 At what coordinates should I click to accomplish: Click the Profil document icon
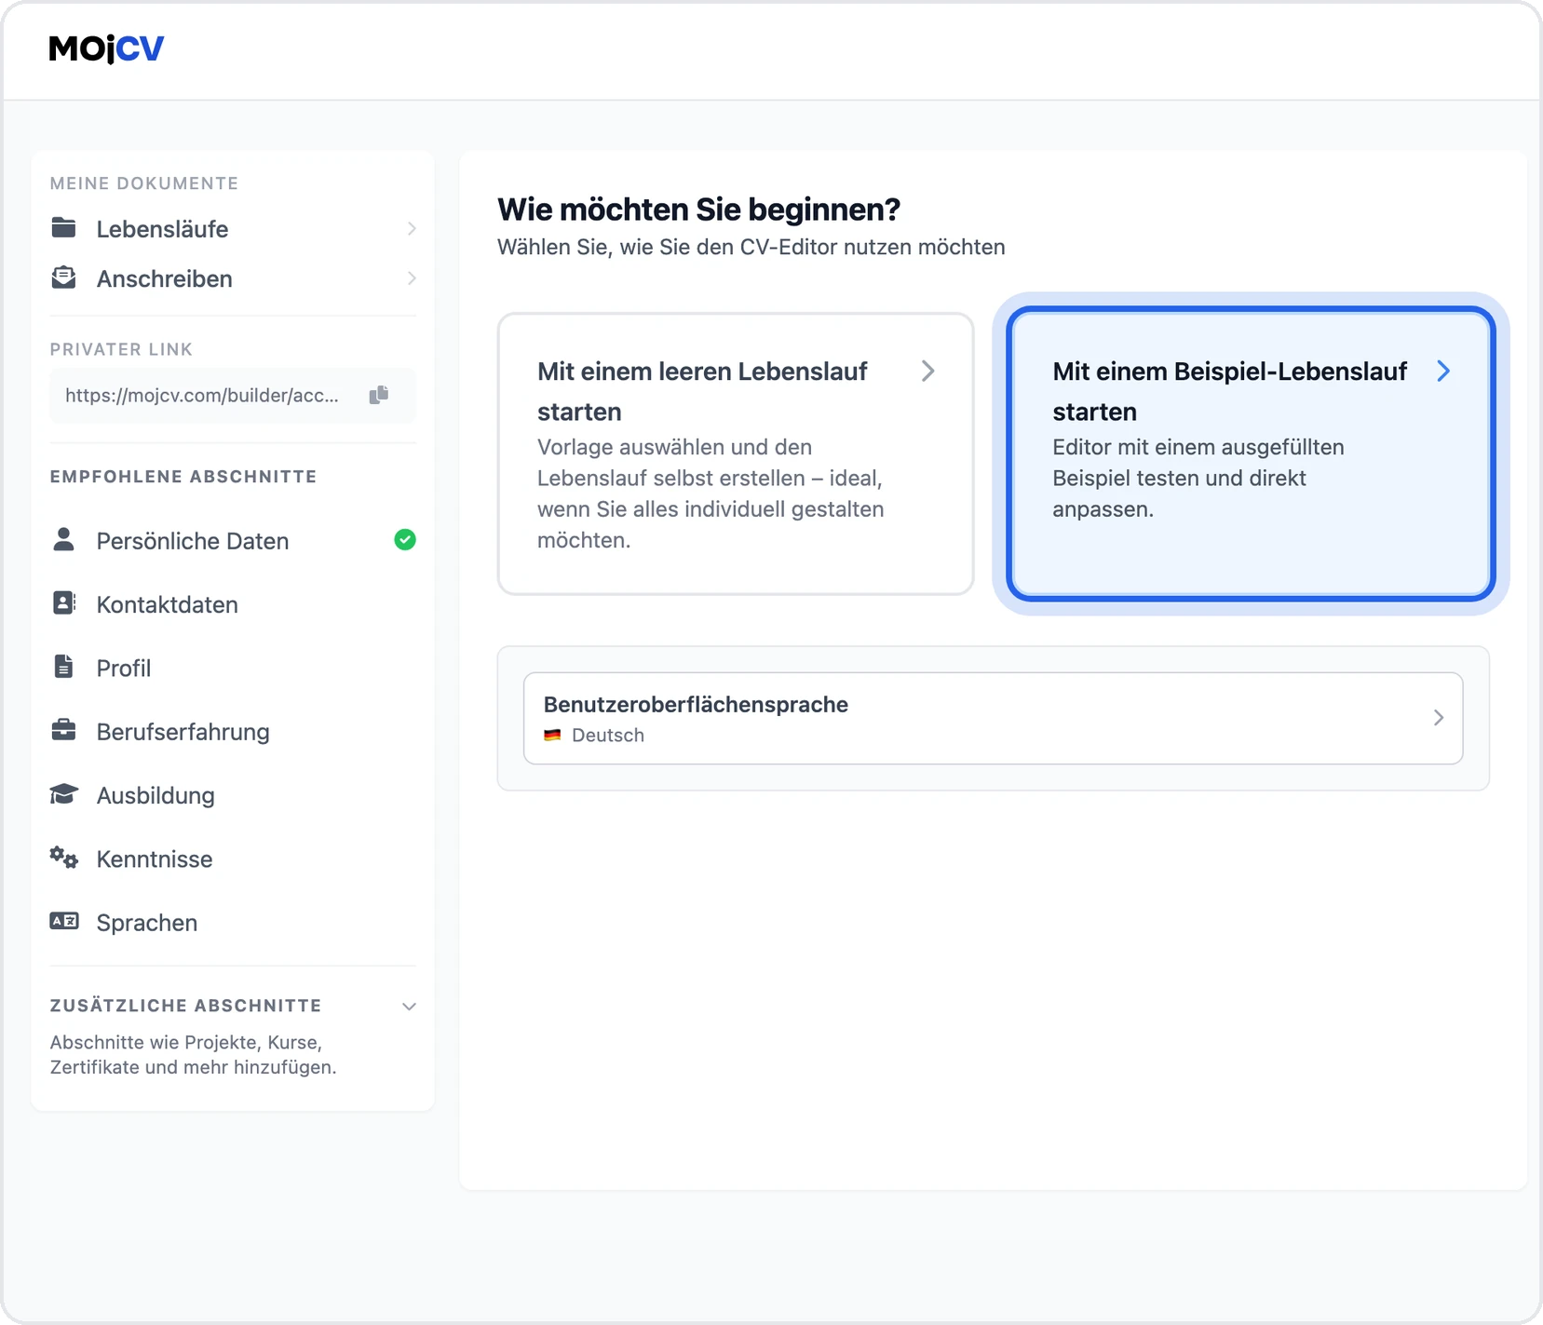click(x=63, y=667)
